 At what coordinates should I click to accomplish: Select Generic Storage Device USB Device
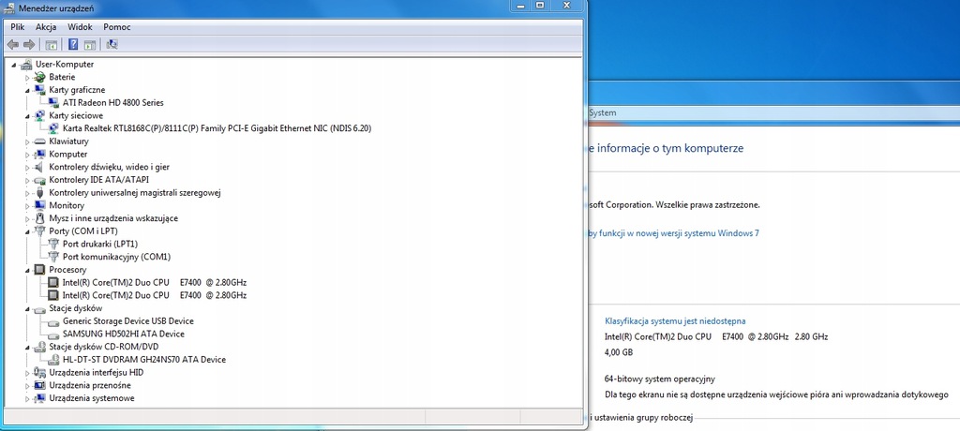click(127, 321)
